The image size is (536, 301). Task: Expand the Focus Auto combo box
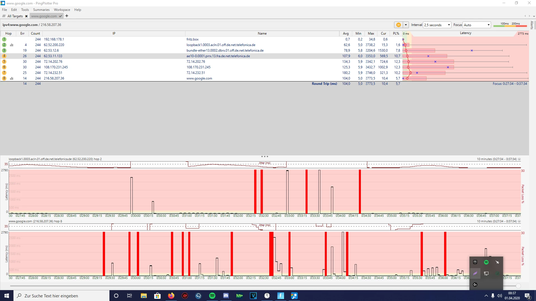pos(477,25)
